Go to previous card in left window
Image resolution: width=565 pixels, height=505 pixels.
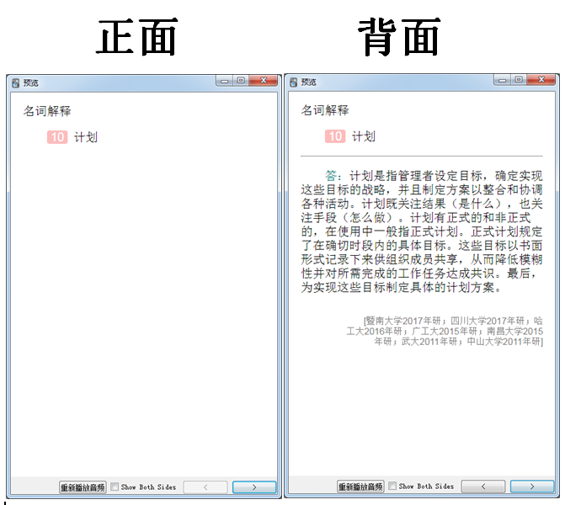click(x=205, y=487)
